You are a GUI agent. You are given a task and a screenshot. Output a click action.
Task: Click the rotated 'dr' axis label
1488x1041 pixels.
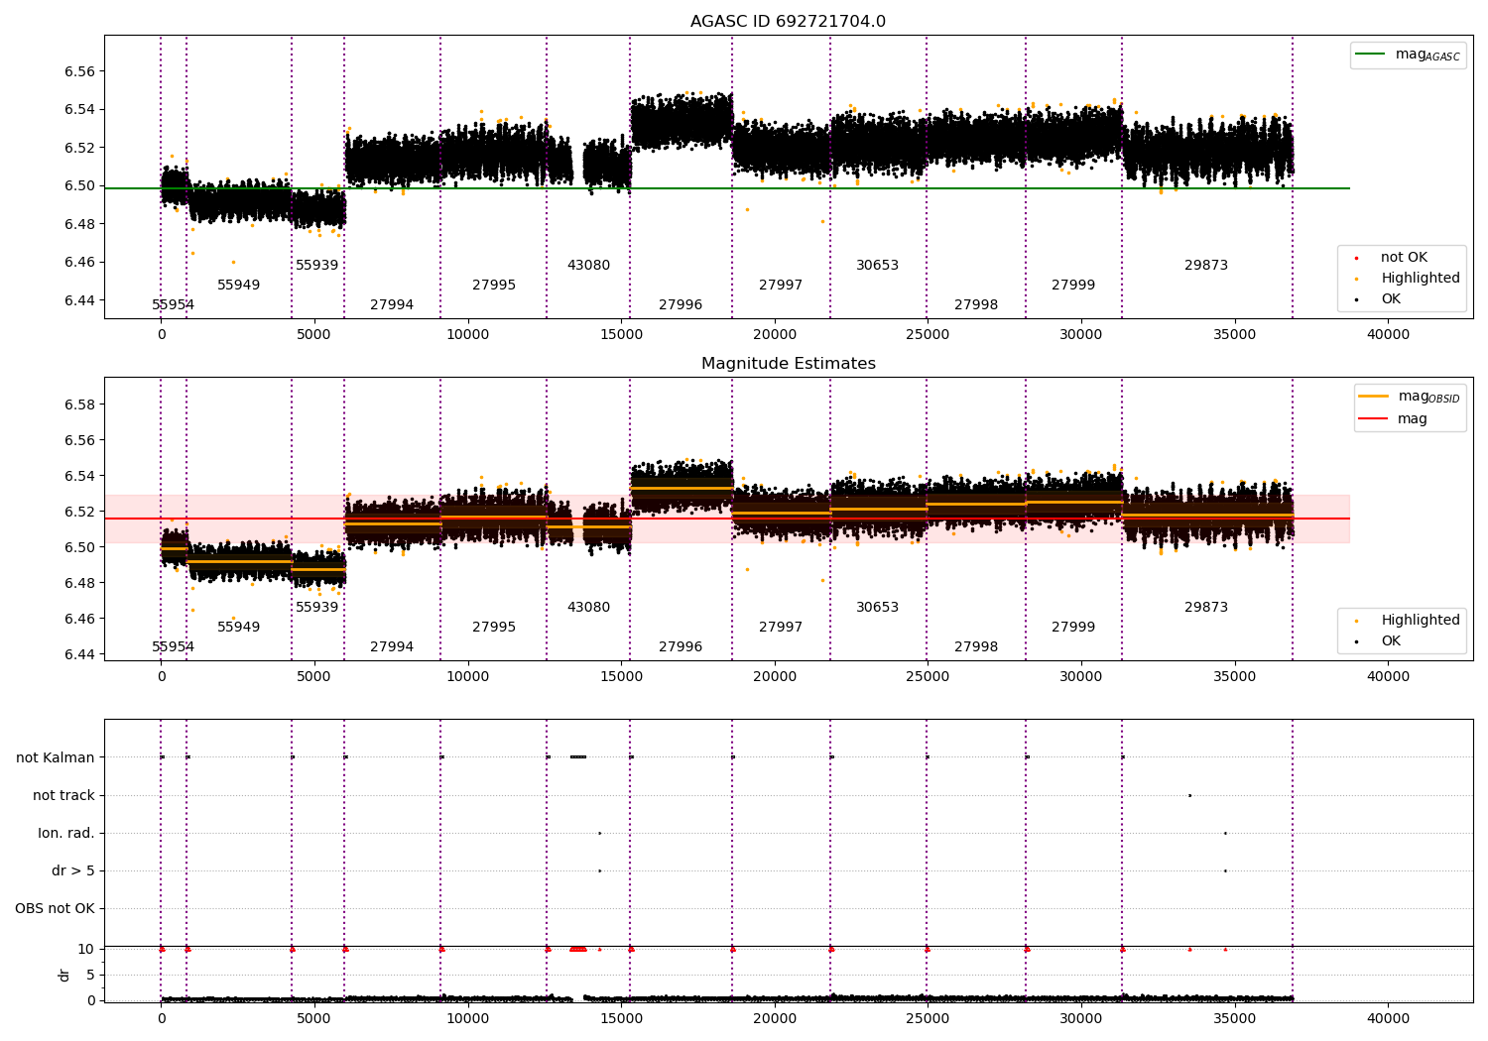click(64, 975)
